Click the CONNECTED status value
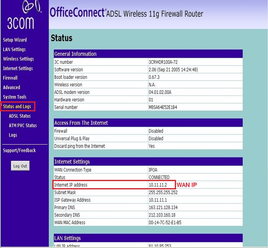 (x=159, y=177)
